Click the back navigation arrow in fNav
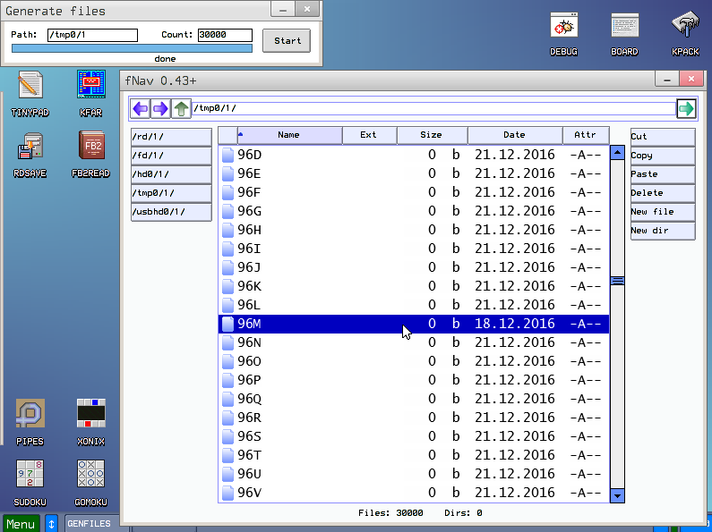 coord(141,109)
